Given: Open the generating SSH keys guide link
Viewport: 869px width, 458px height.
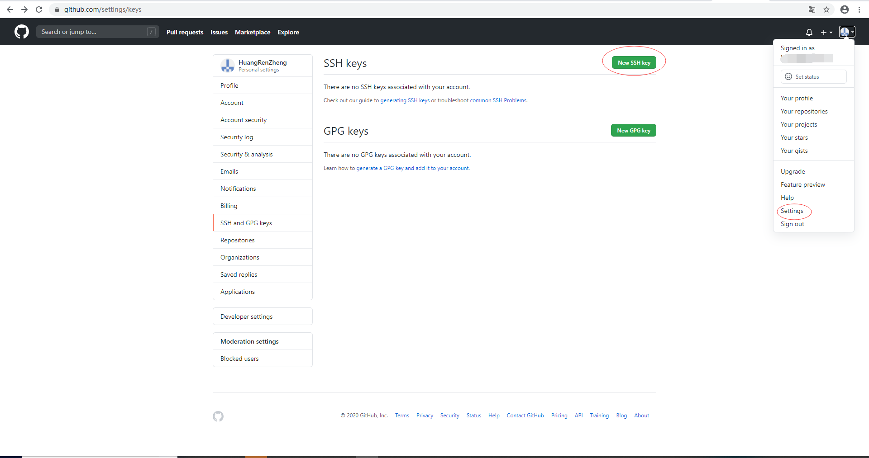Looking at the screenshot, I should point(406,100).
